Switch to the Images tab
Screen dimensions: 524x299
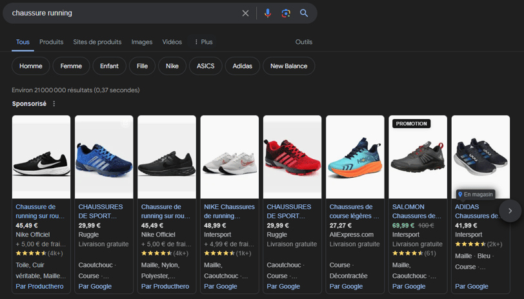[142, 42]
